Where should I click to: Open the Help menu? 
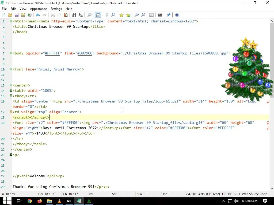pyautogui.click(x=69, y=9)
